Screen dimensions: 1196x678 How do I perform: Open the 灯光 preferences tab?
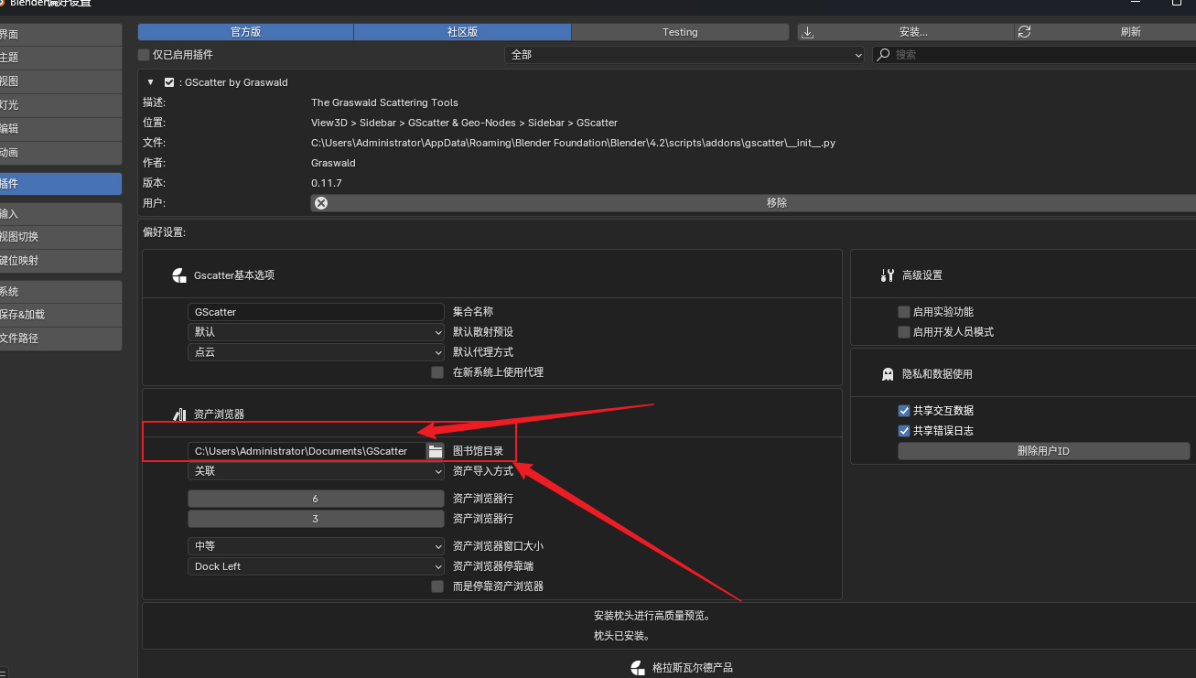click(60, 105)
